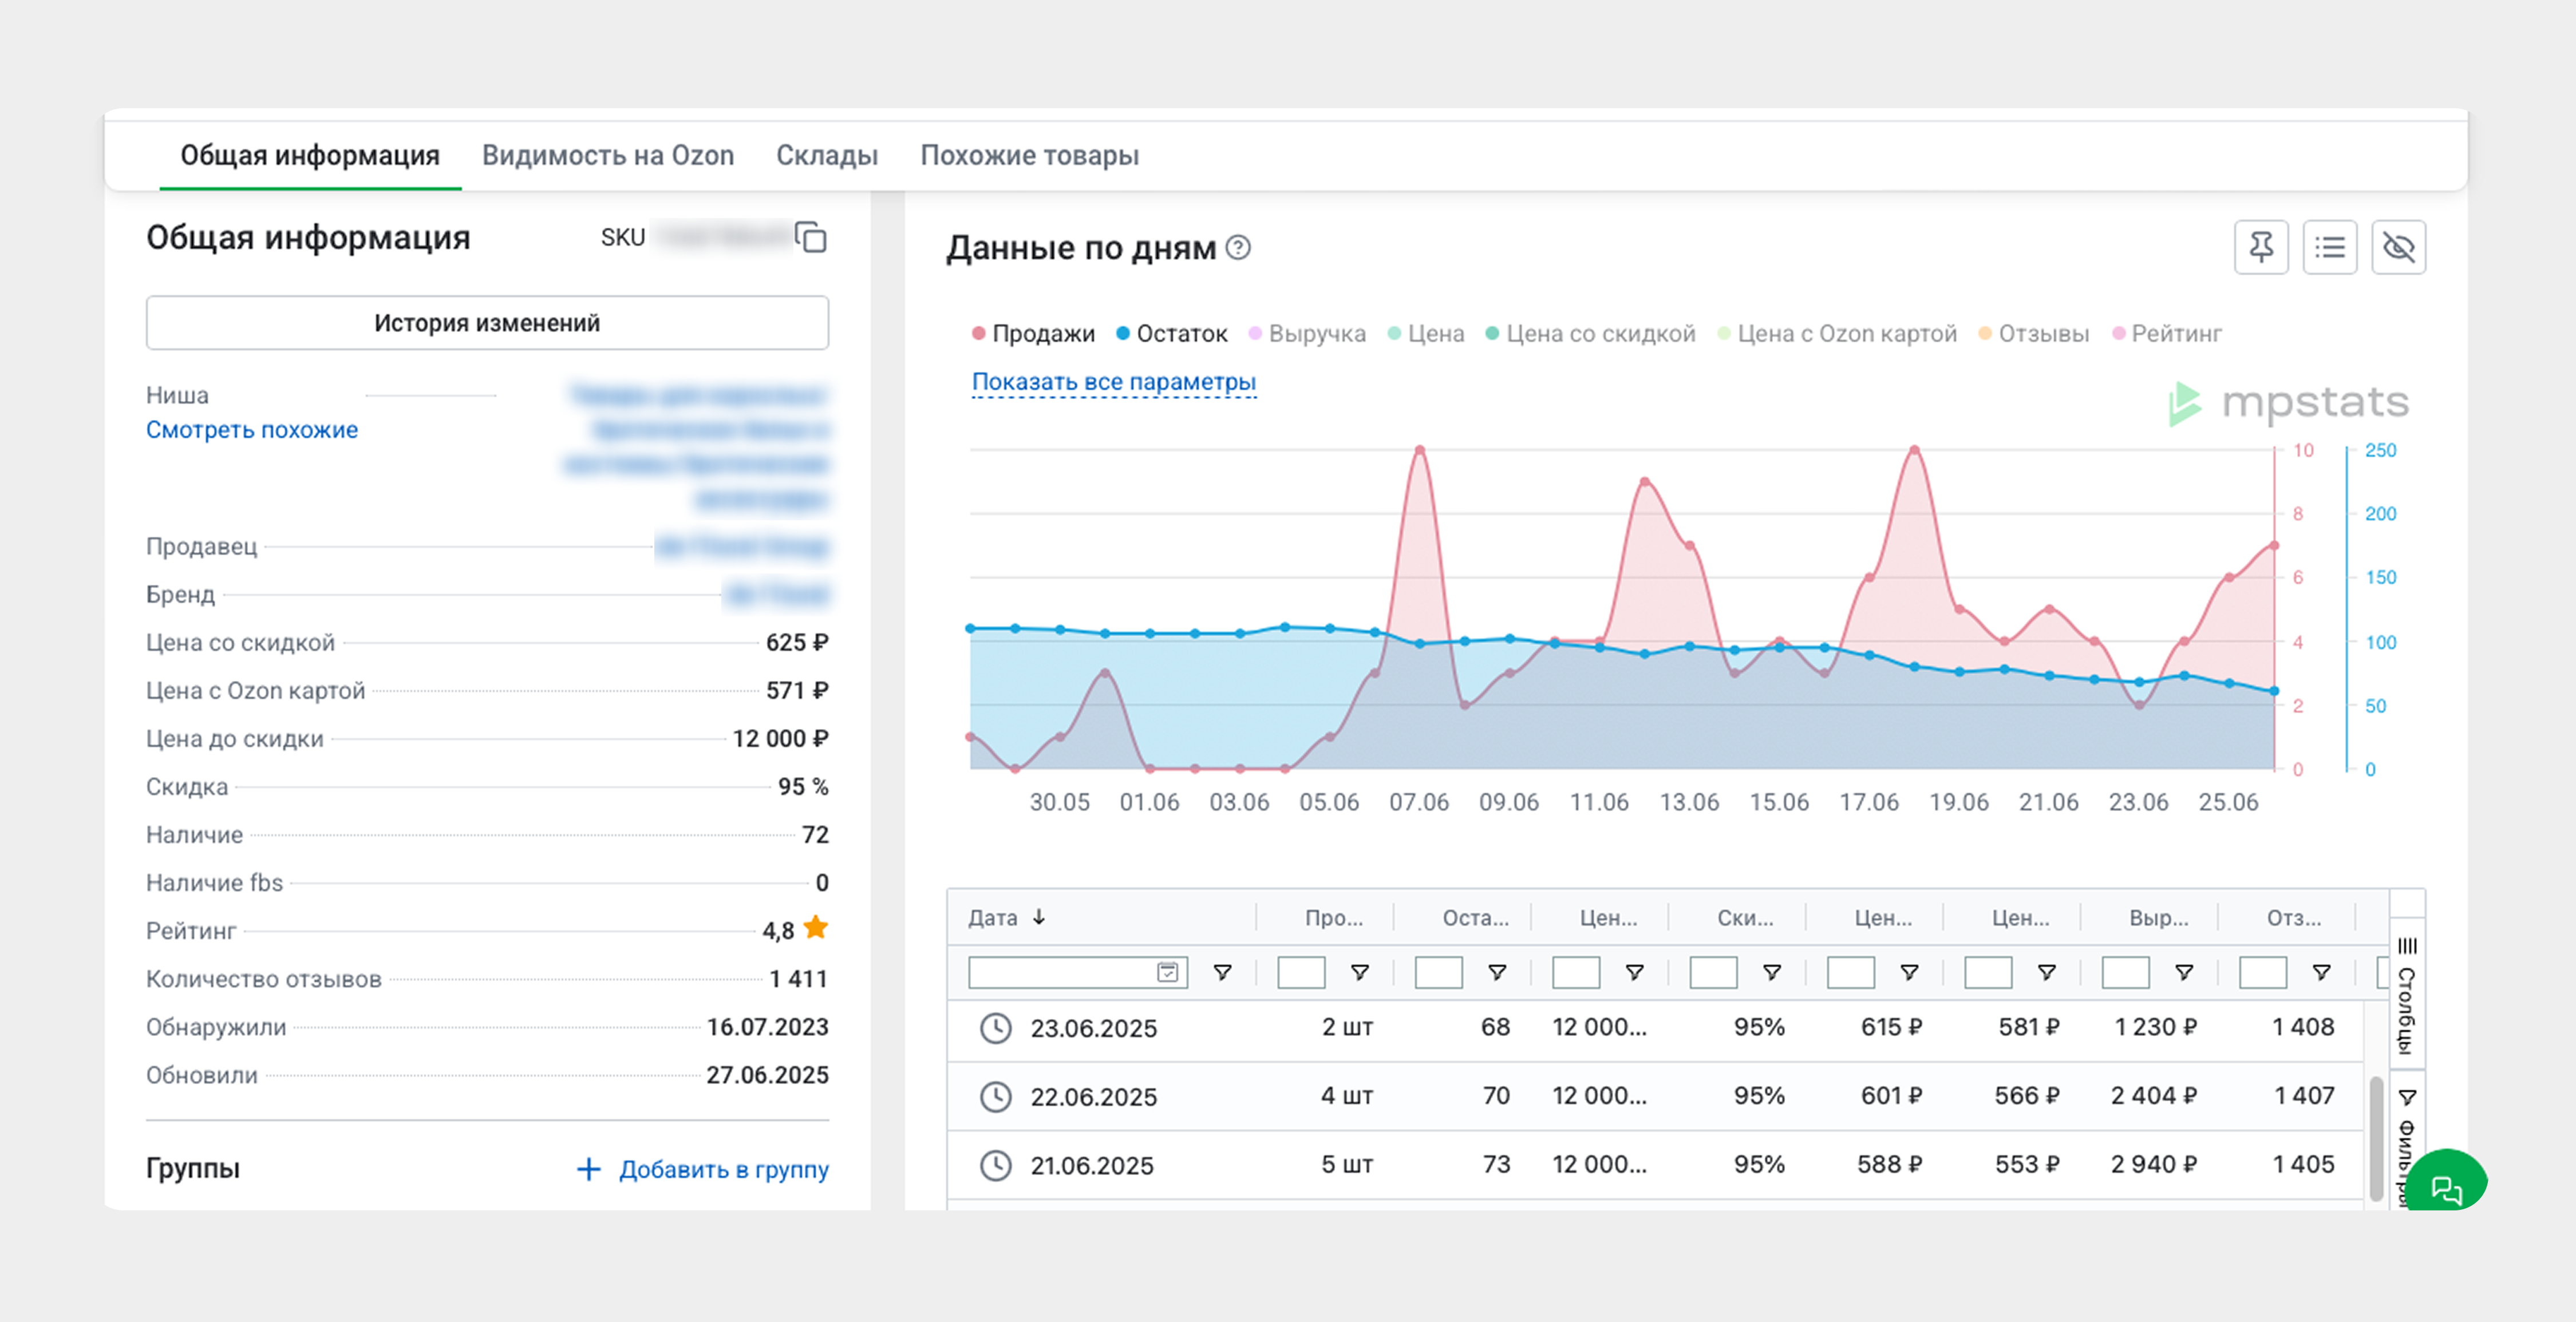Viewport: 2576px width, 1322px height.
Task: Open the list view icon for chart
Action: pyautogui.click(x=2330, y=247)
